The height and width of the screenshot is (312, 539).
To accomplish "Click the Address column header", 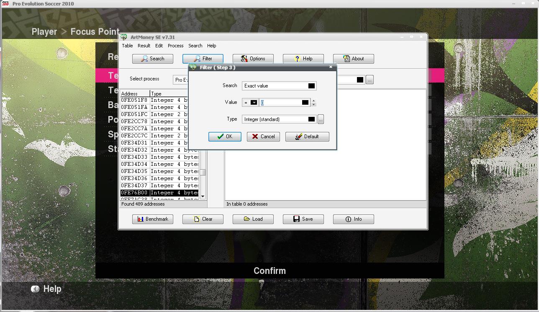I will [135, 93].
